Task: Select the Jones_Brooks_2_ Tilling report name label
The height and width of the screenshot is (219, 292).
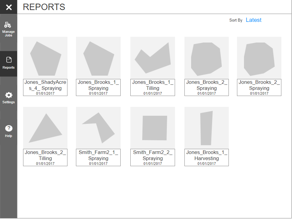Action: click(45, 155)
